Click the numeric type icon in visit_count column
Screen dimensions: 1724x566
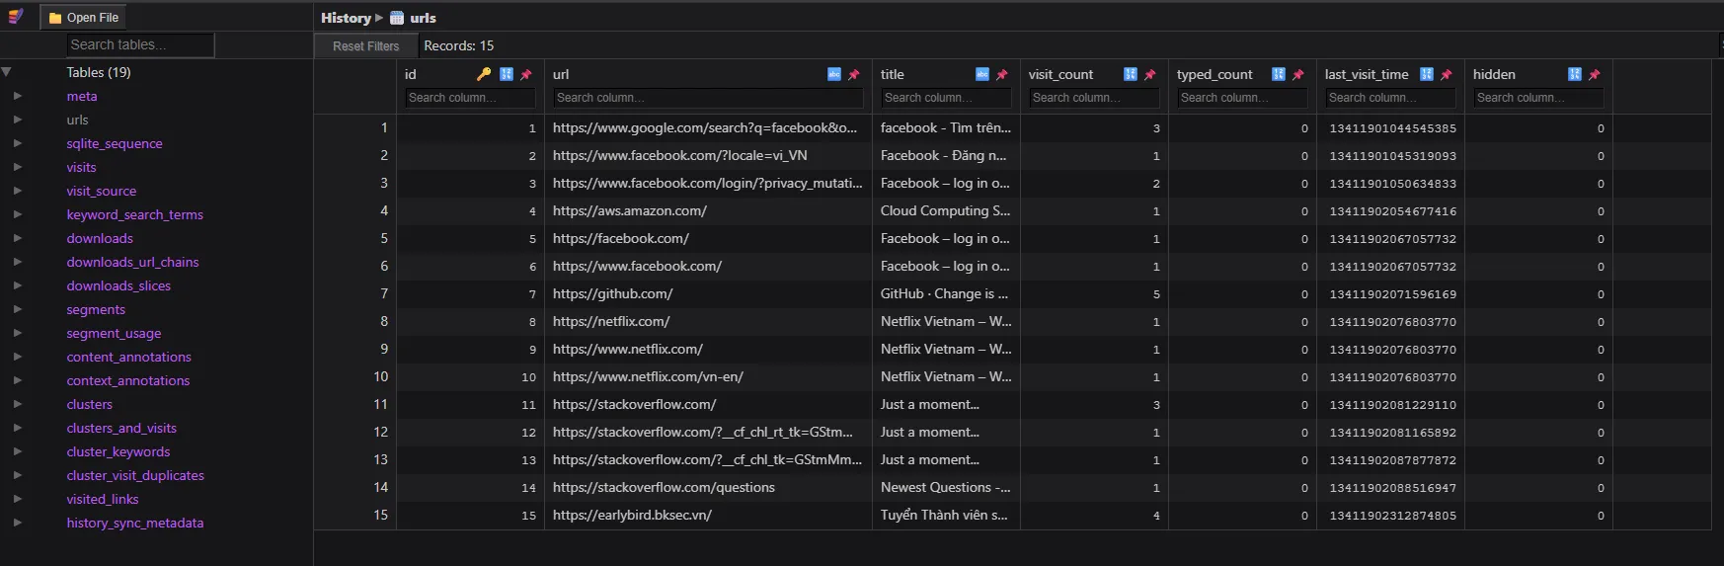(x=1131, y=74)
